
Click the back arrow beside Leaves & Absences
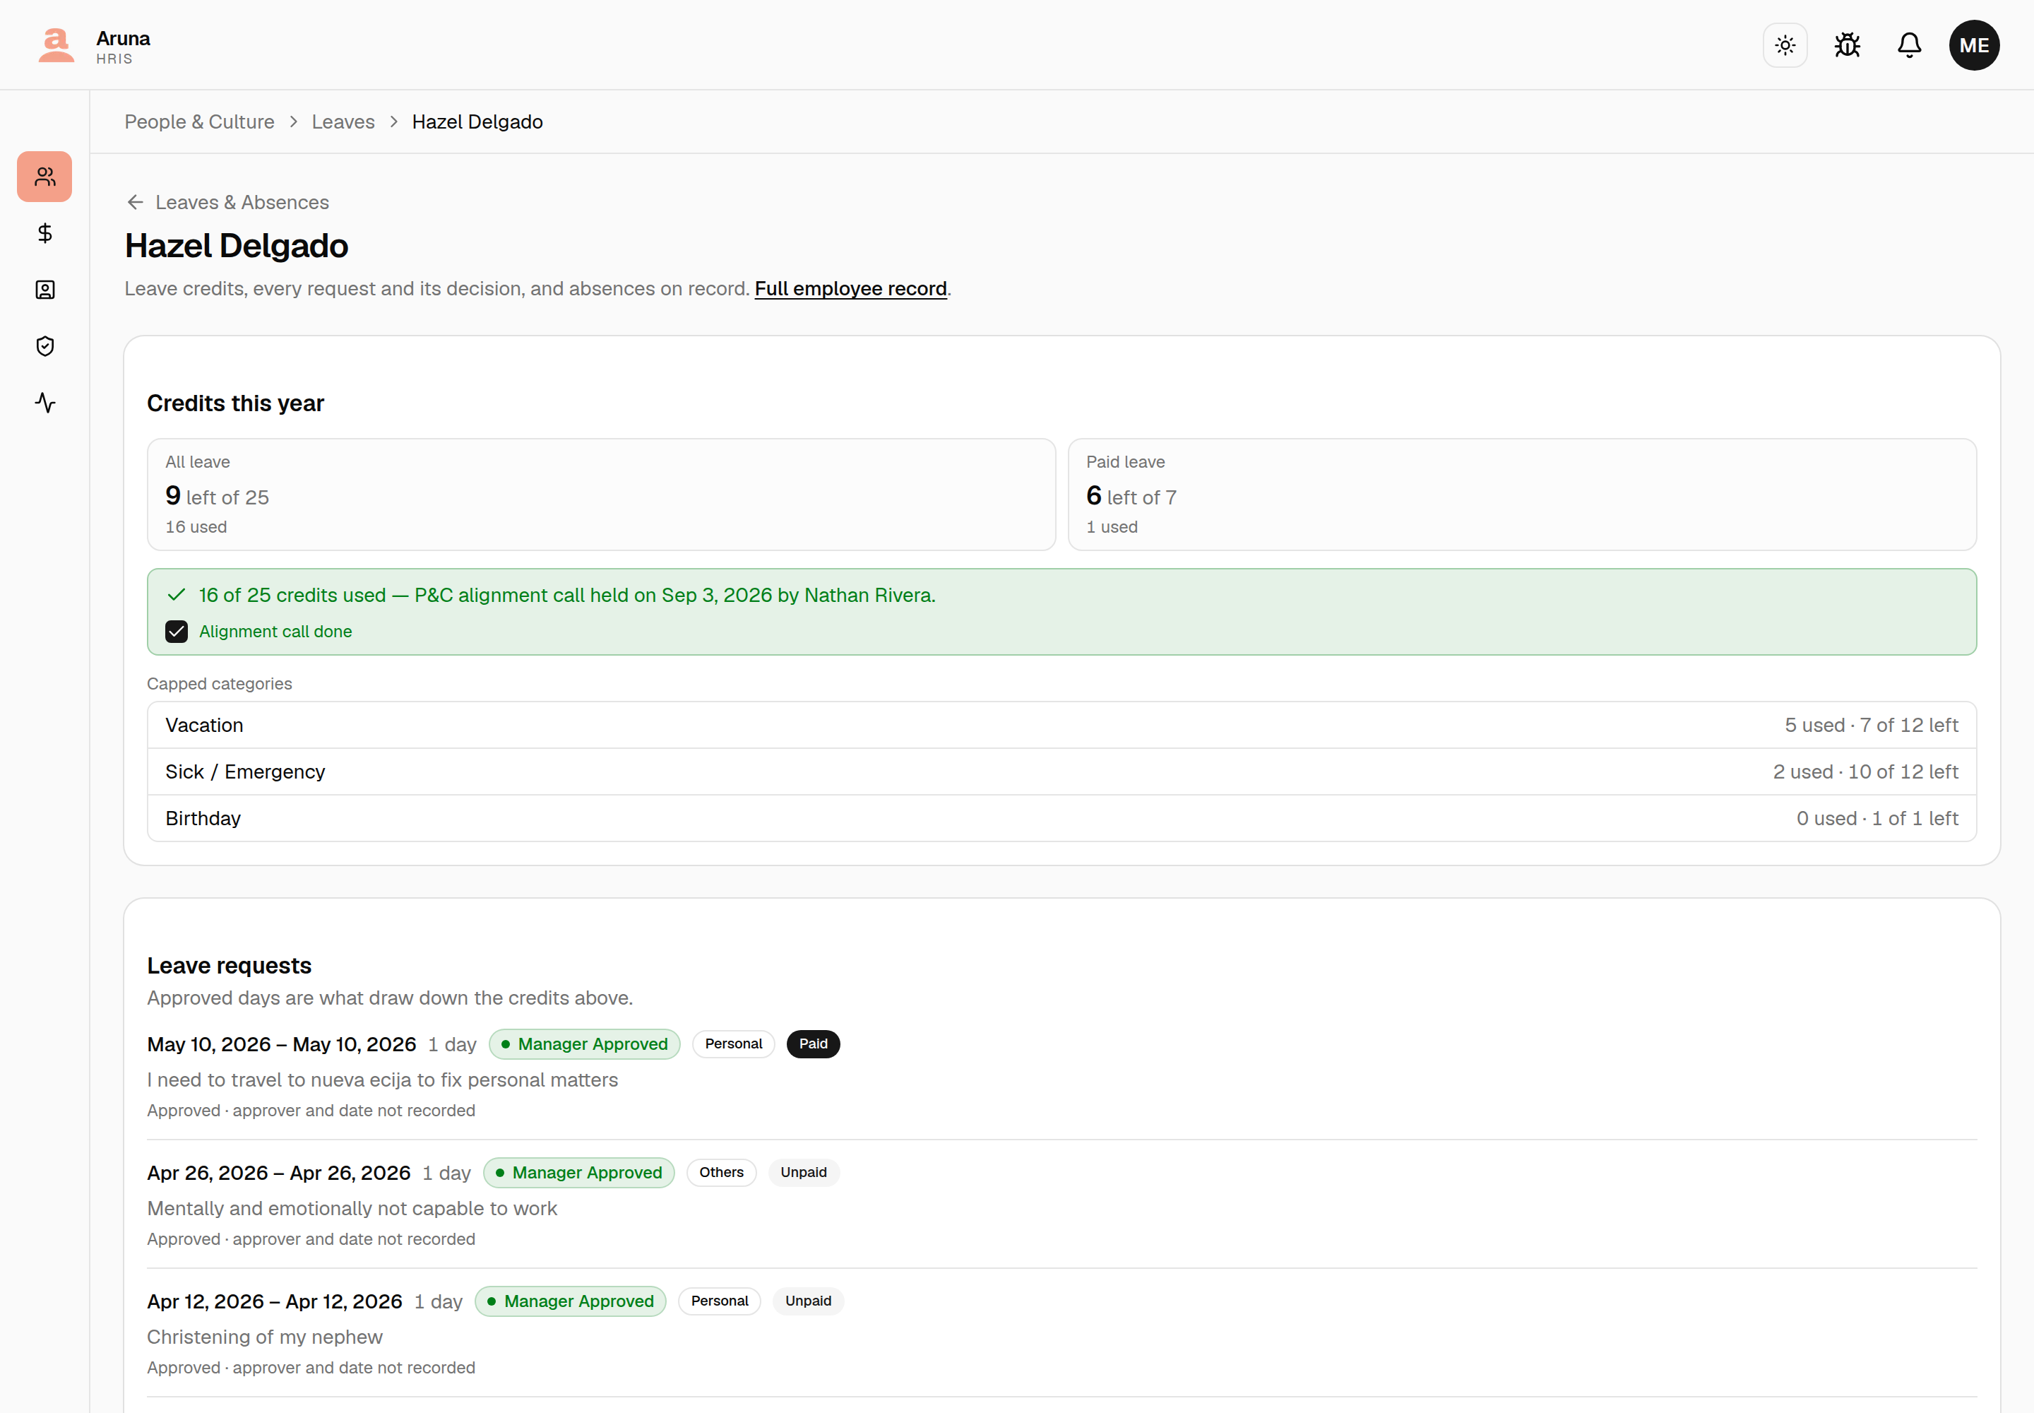134,202
